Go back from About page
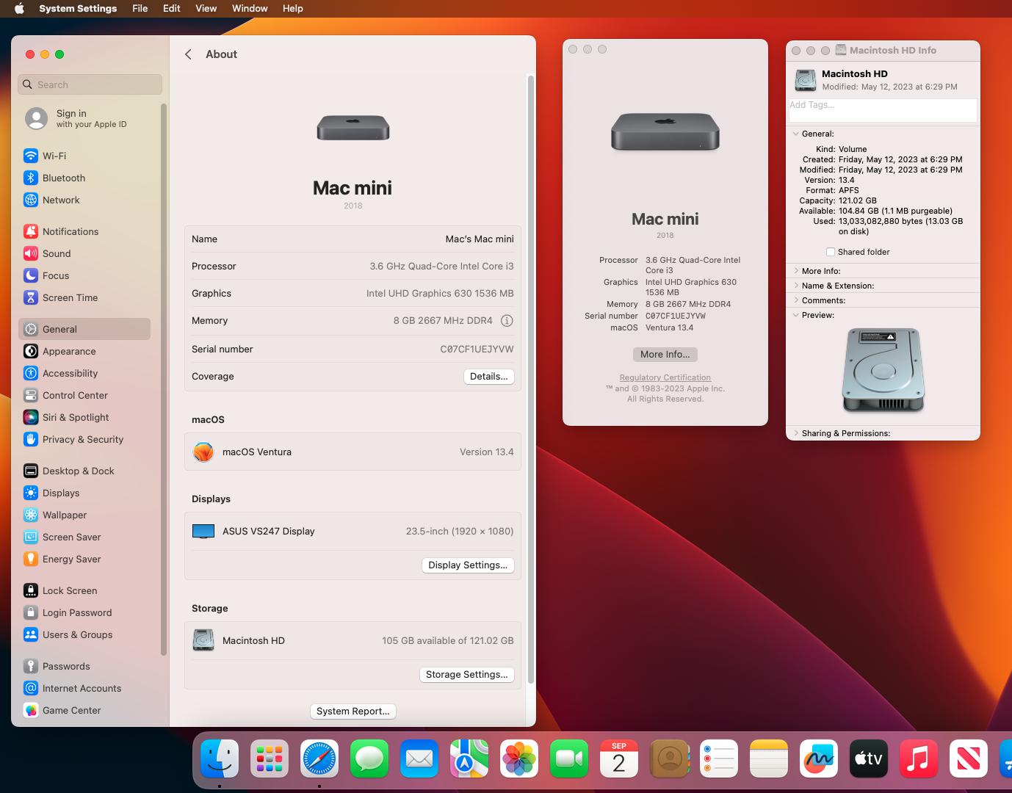The height and width of the screenshot is (793, 1012). [x=189, y=54]
